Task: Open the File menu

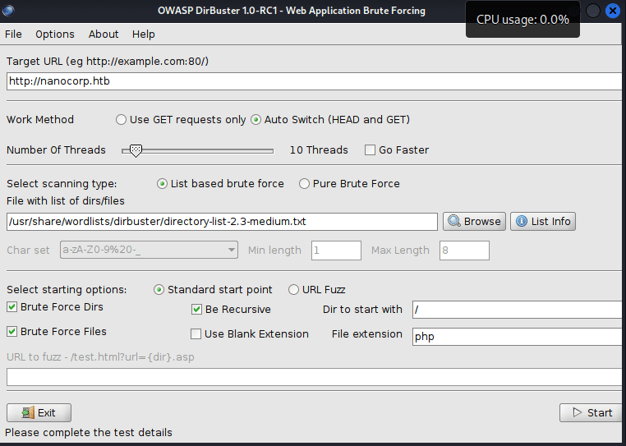Action: (13, 34)
